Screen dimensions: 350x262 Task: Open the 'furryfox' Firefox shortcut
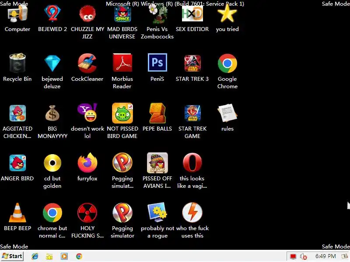pos(87,163)
